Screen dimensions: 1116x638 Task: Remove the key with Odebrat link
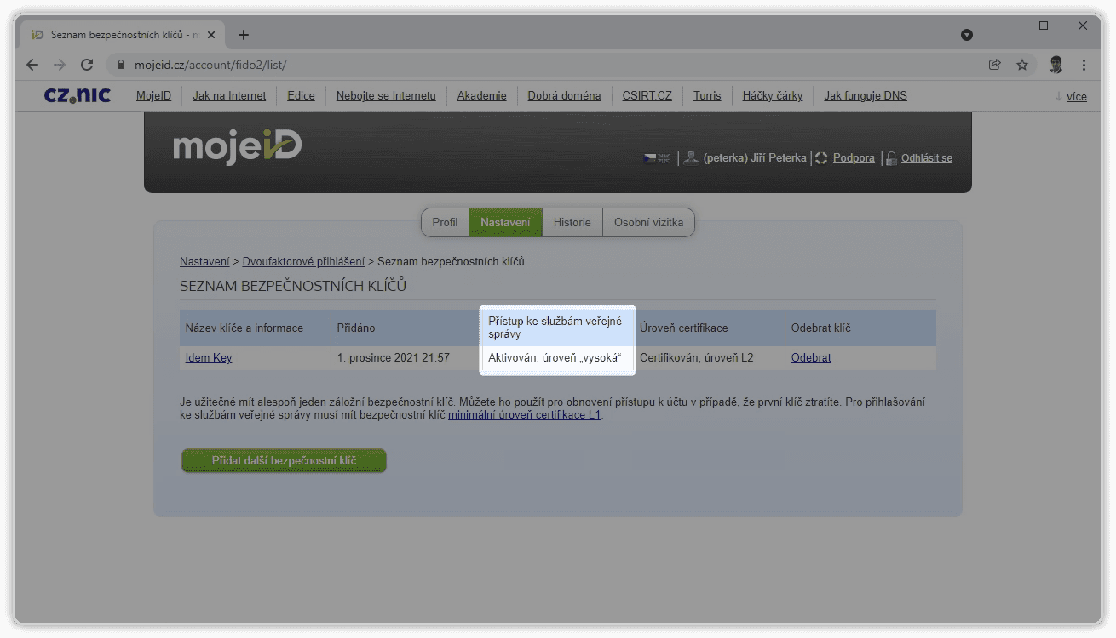click(811, 358)
